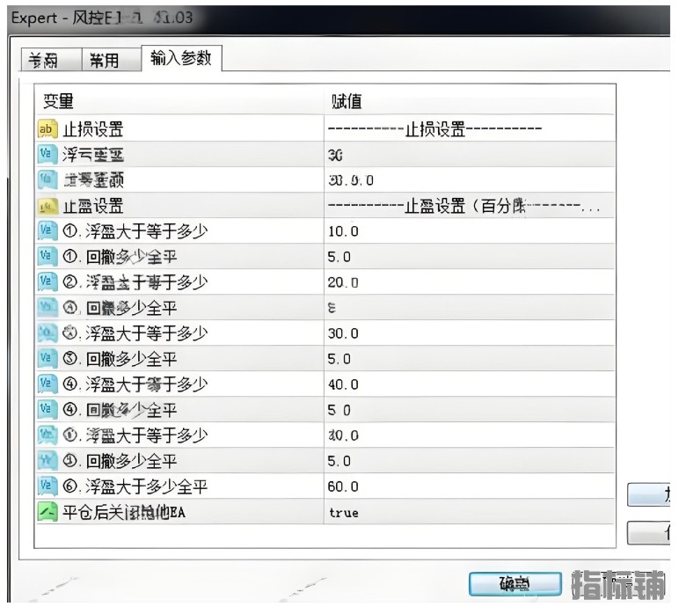
Task: Click the 'ab' string icon beside 止损设置
Action: pyautogui.click(x=47, y=129)
